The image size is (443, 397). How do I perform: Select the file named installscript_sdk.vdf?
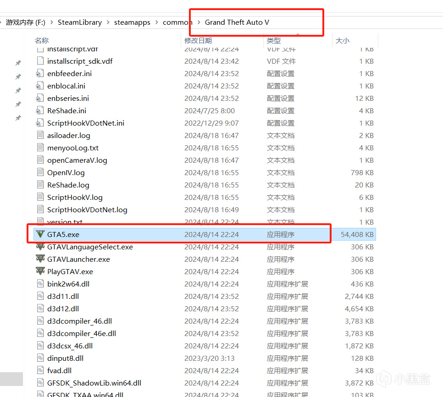click(80, 61)
